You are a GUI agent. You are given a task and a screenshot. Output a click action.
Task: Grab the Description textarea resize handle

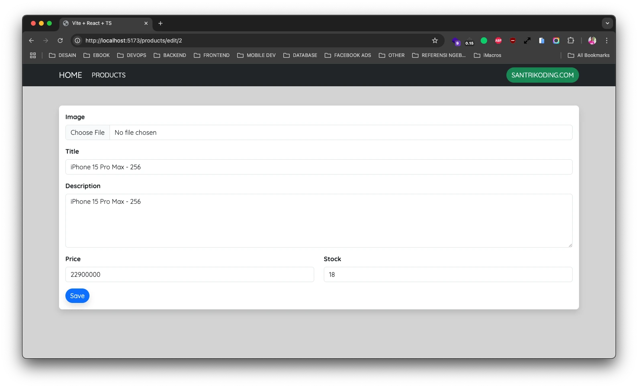coord(570,245)
